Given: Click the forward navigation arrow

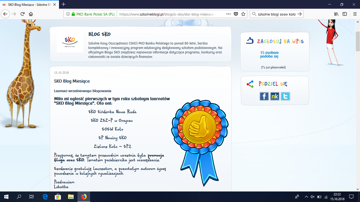Looking at the screenshot, I should 14,14.
